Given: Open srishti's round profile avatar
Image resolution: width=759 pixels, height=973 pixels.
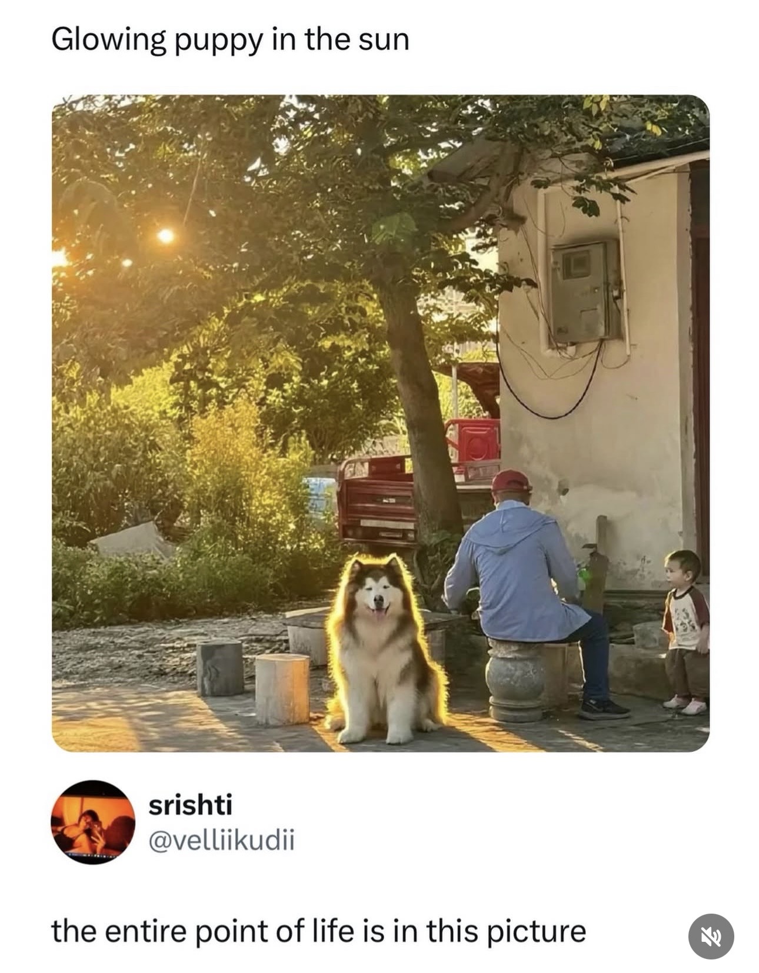Looking at the screenshot, I should point(93,821).
